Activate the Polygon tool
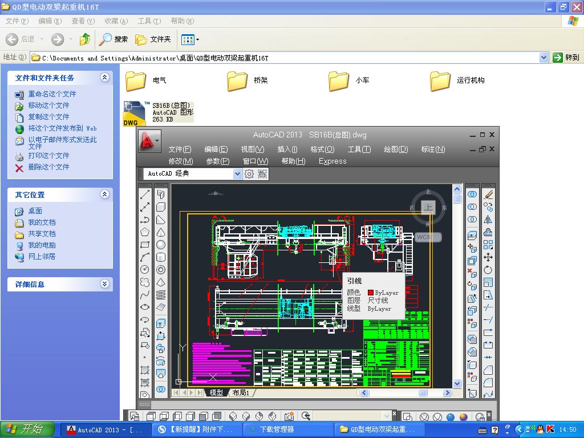Viewport: 584px width, 438px height. click(144, 230)
